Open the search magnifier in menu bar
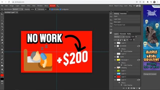The width and height of the screenshot is (160, 90). 58,6
